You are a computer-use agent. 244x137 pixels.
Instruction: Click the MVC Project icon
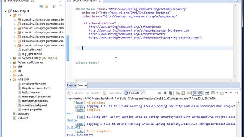click(x=10, y=11)
